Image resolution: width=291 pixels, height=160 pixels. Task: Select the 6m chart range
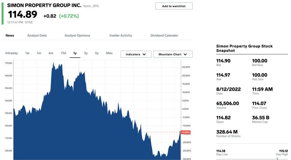pos(51,53)
